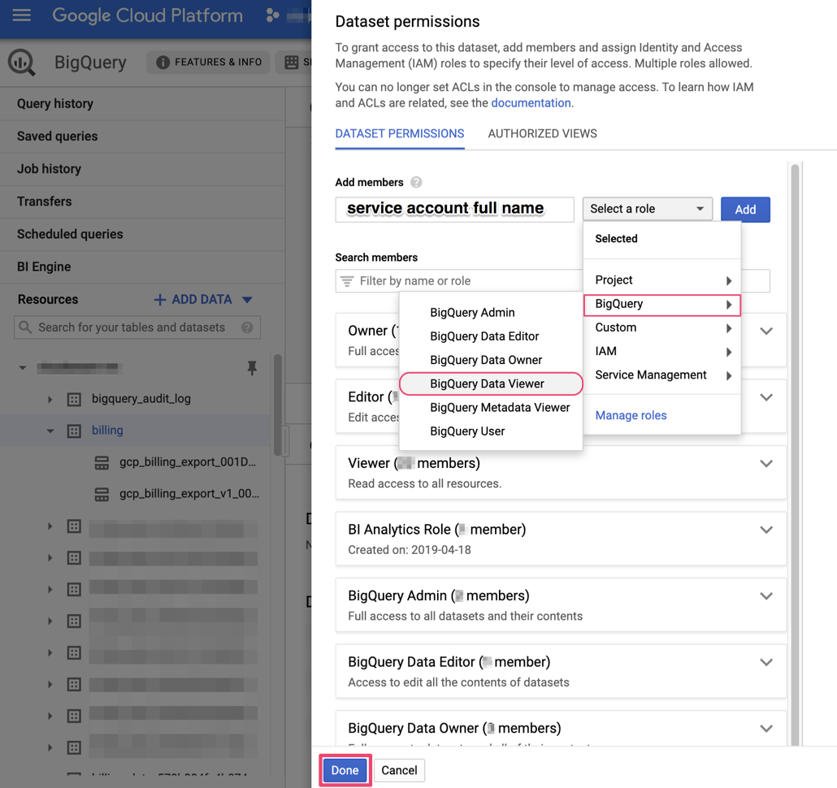Click the bigquery_audit_log dataset icon
This screenshot has width=837, height=788.
[74, 399]
